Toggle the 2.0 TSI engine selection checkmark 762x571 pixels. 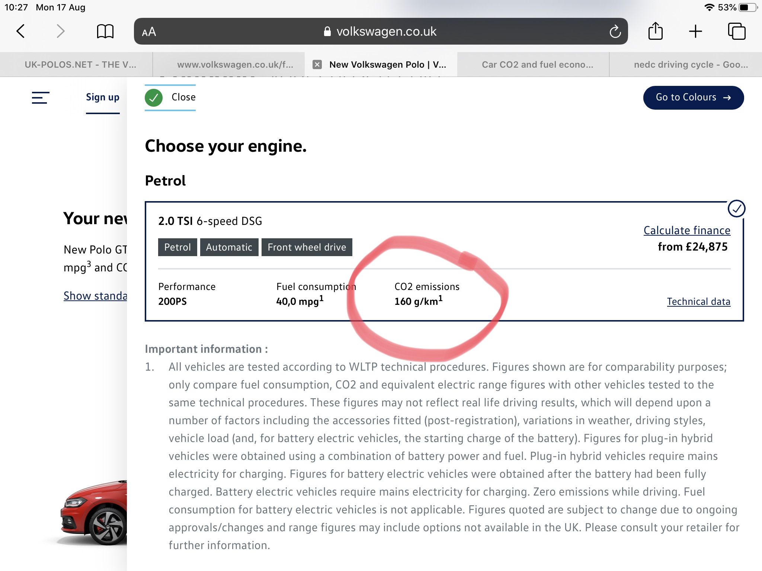tap(736, 209)
